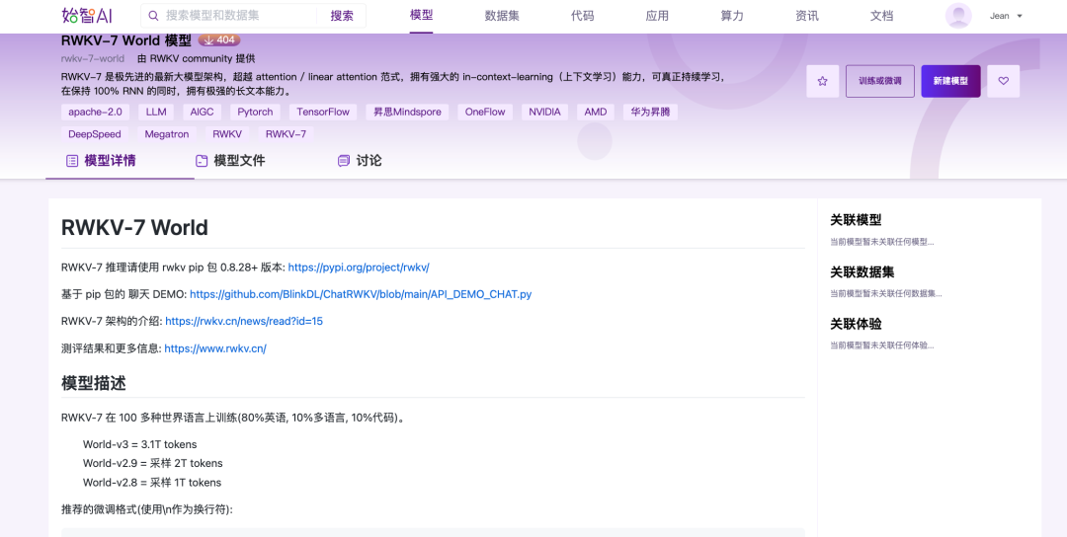Open the Jean user dropdown arrow
The image size is (1067, 537).
tap(1020, 16)
